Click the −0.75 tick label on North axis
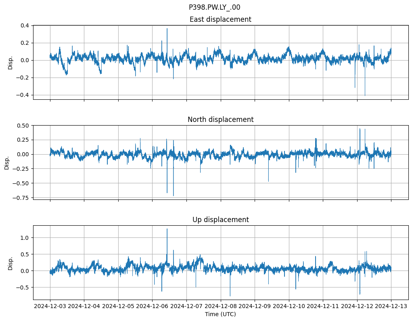This screenshot has height=321, width=412. (21, 198)
